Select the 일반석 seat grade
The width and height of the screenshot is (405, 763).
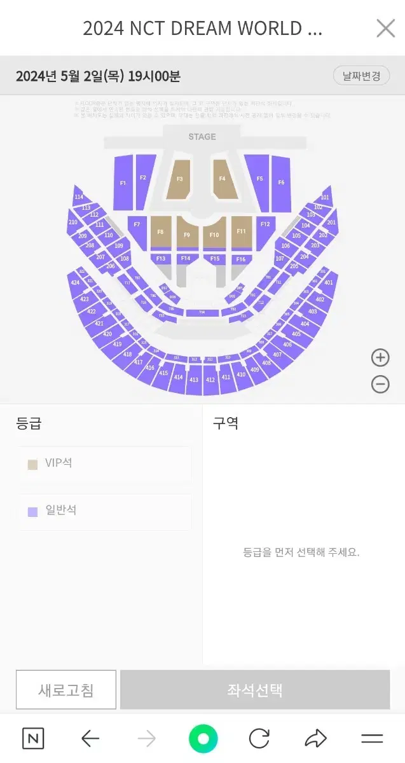pyautogui.click(x=106, y=511)
